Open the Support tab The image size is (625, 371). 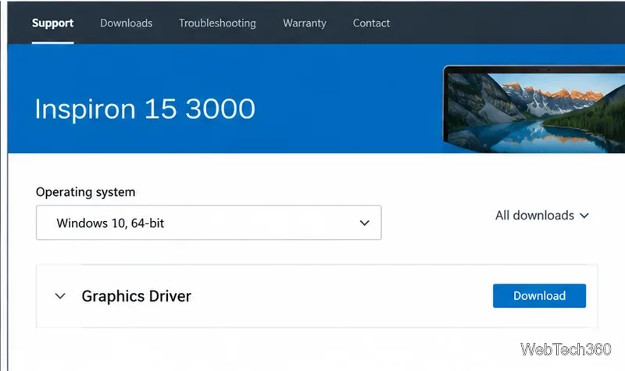pyautogui.click(x=52, y=23)
